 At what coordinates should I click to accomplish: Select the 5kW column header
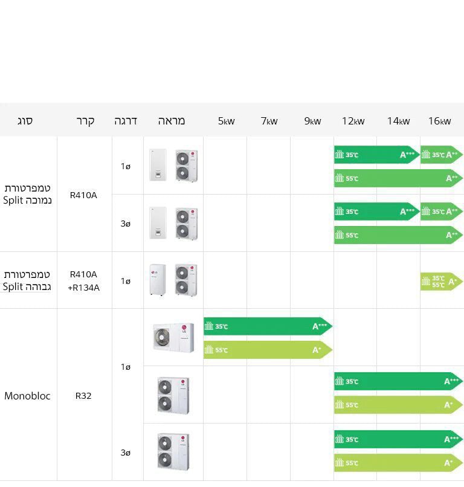pyautogui.click(x=226, y=121)
